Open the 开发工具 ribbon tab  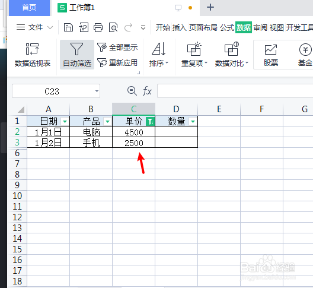point(299,27)
